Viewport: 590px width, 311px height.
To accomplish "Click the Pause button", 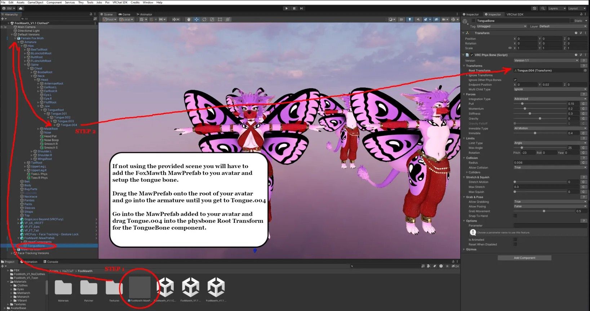I will [294, 8].
